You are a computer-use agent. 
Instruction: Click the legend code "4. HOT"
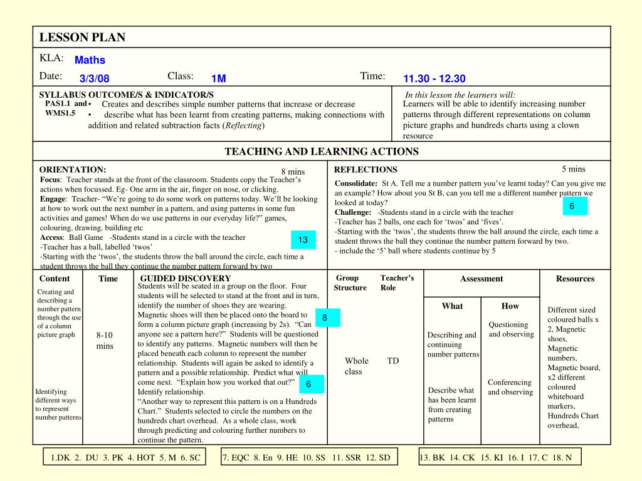coord(141,458)
